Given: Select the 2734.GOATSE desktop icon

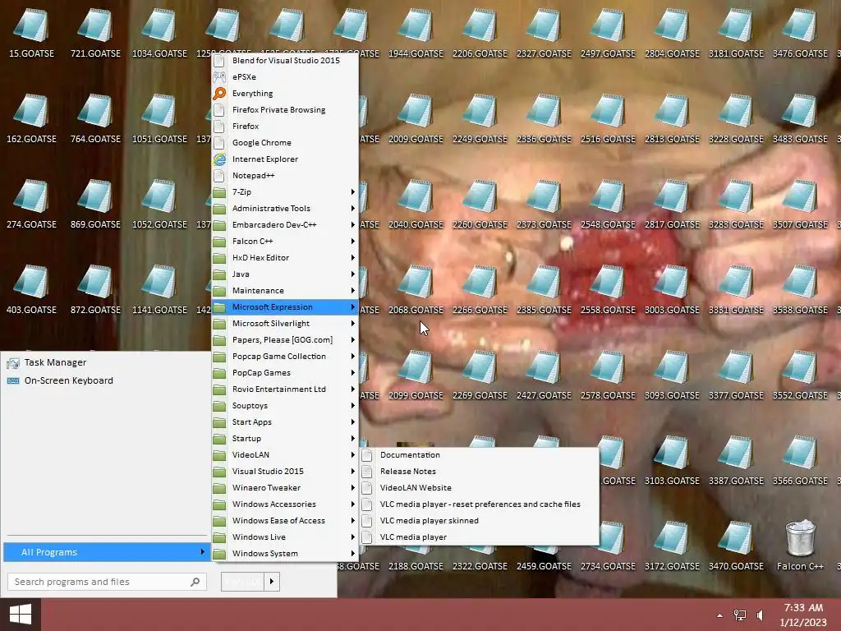Looking at the screenshot, I should pyautogui.click(x=608, y=546).
